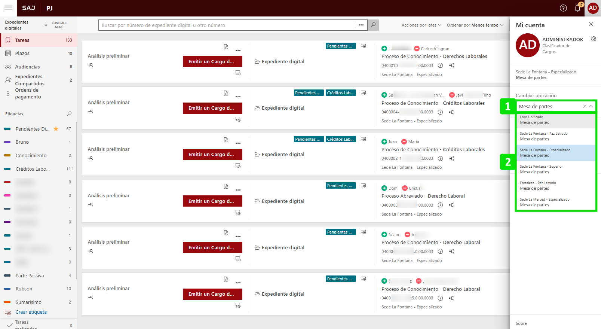Go to Audiencias in the sidebar
The image size is (601, 329).
click(x=27, y=67)
